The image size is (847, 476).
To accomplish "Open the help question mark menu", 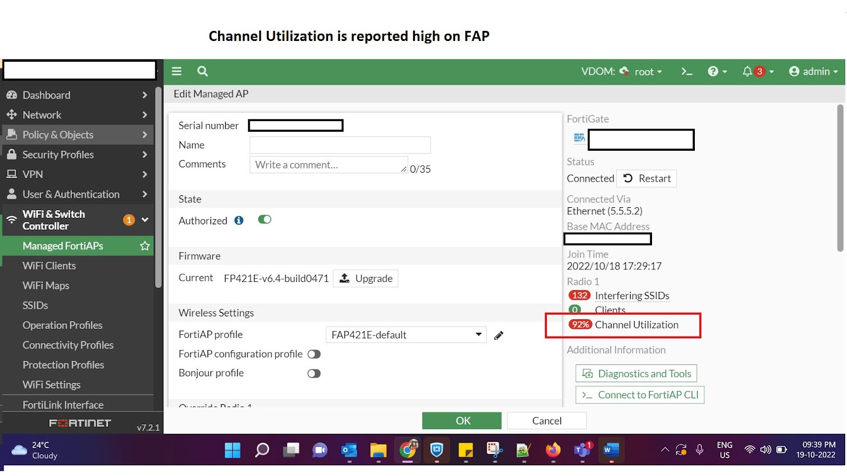I will [x=717, y=71].
